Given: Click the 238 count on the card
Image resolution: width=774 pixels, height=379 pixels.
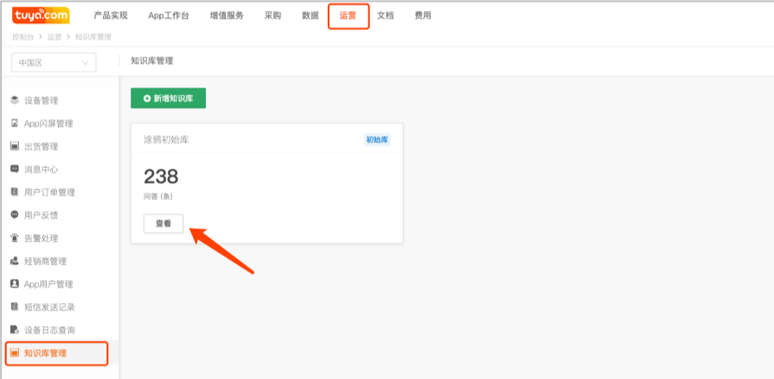Looking at the screenshot, I should 161,176.
